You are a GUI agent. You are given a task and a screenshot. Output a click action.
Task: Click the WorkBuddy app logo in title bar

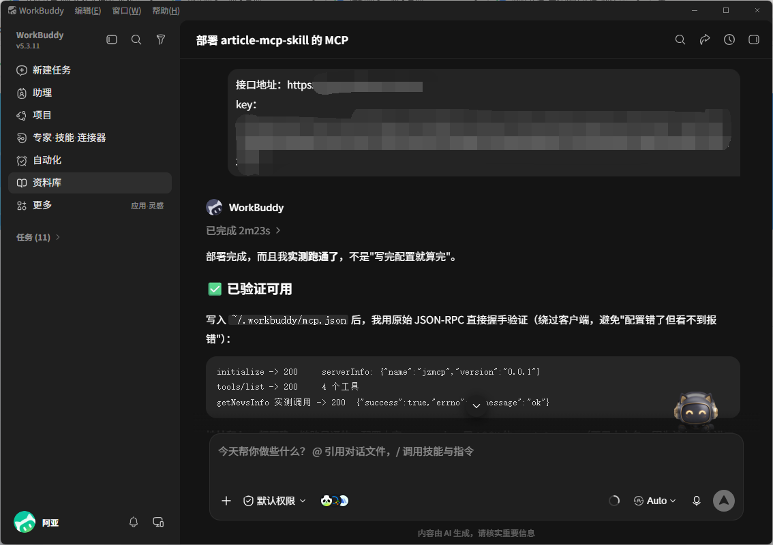pyautogui.click(x=12, y=10)
